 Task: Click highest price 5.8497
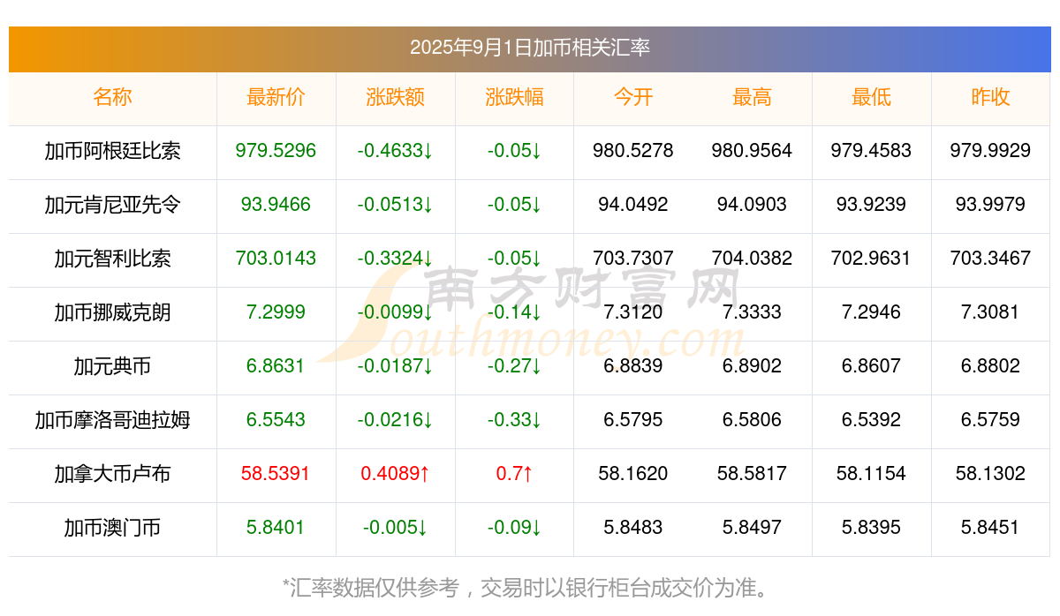752,528
